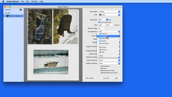
Task: Expand the Resolution dpi combo arrow
Action: [x=107, y=20]
